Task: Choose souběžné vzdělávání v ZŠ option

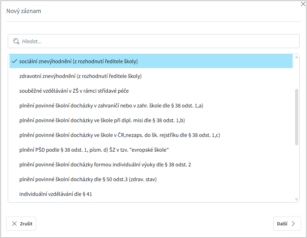Action: (74, 91)
